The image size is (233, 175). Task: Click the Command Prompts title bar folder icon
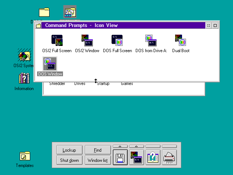pos(39,26)
